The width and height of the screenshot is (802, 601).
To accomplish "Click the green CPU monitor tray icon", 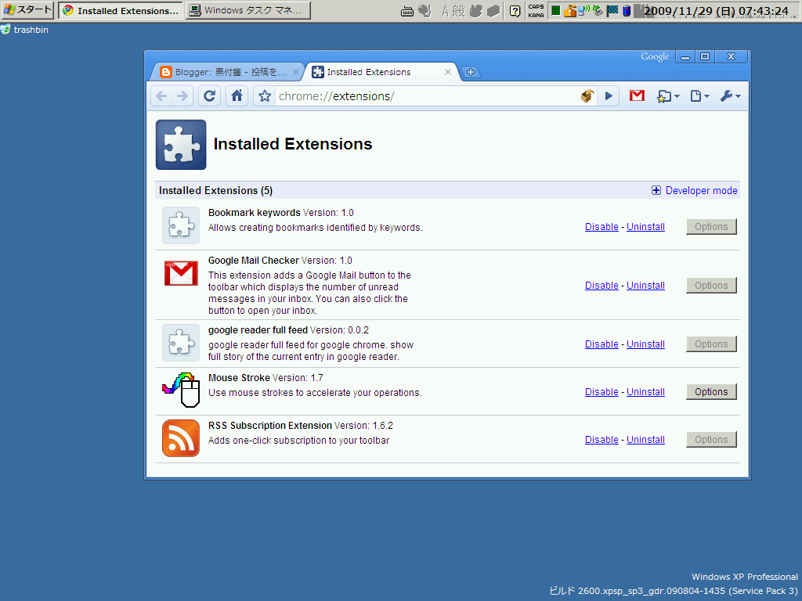I will [555, 10].
